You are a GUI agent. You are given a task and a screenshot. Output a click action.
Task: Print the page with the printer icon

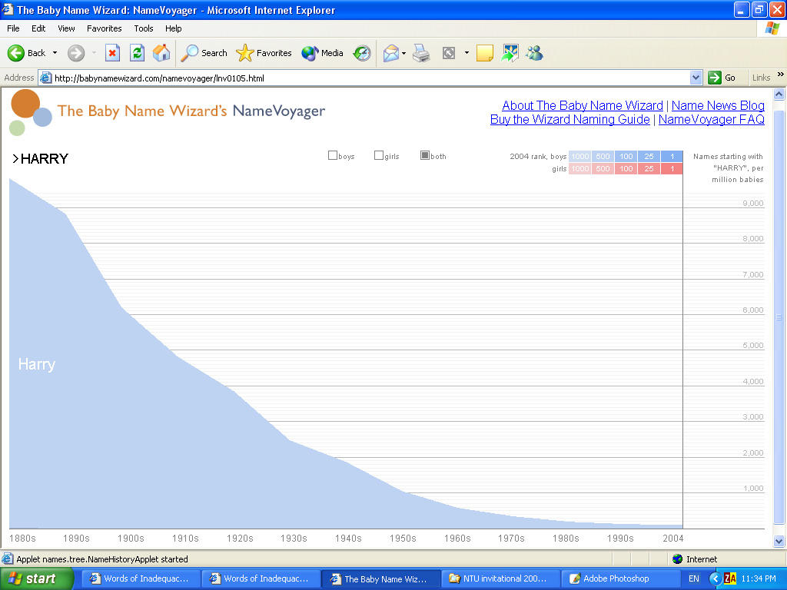click(421, 53)
